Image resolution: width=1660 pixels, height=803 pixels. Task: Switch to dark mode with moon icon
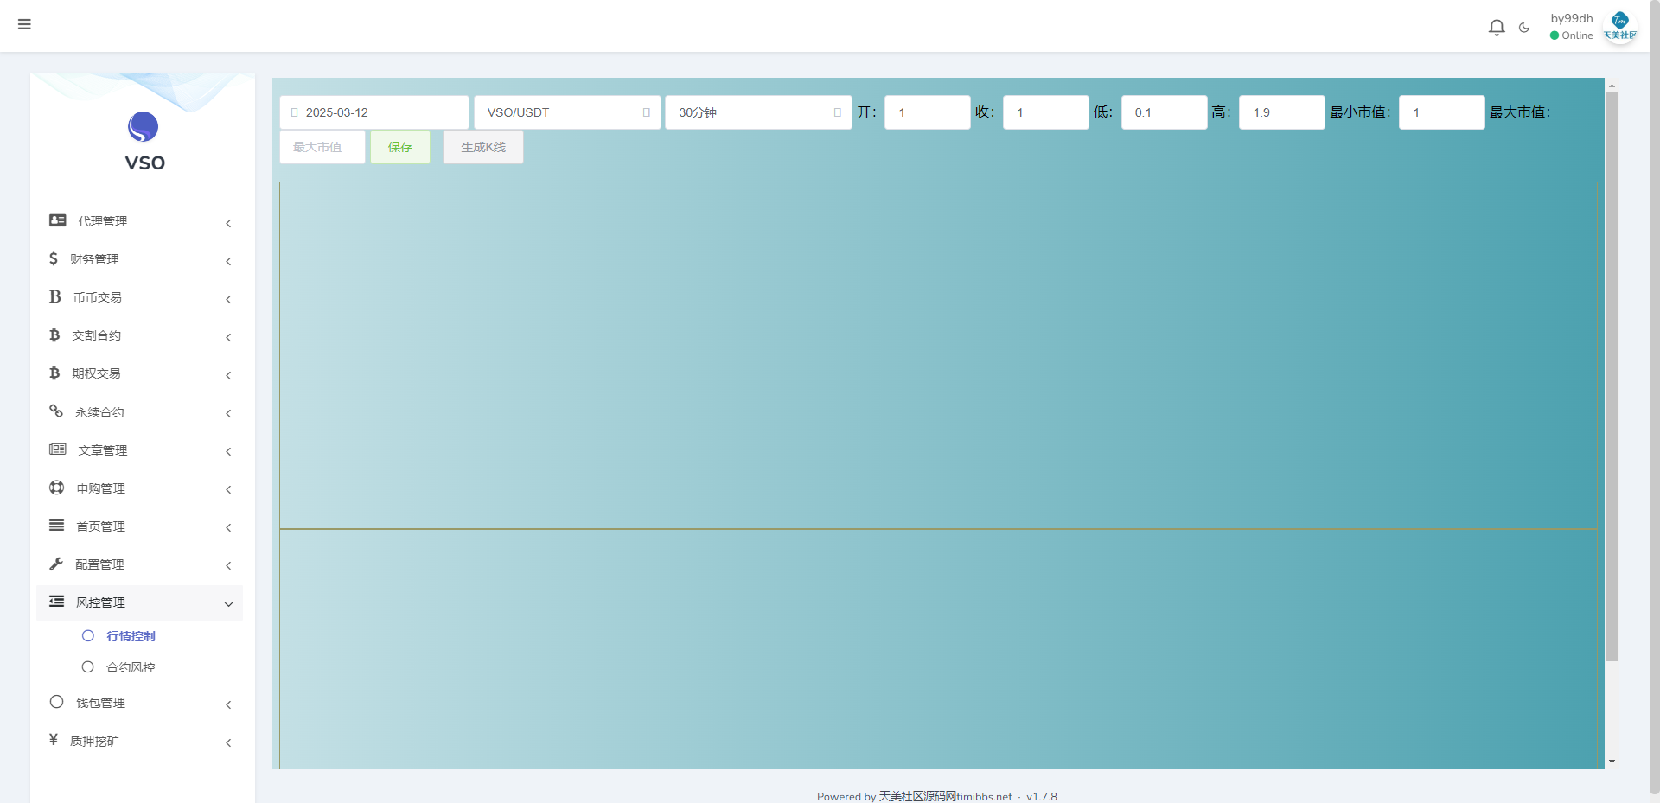[1524, 28]
